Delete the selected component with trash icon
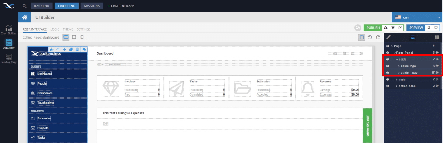 click(77, 49)
